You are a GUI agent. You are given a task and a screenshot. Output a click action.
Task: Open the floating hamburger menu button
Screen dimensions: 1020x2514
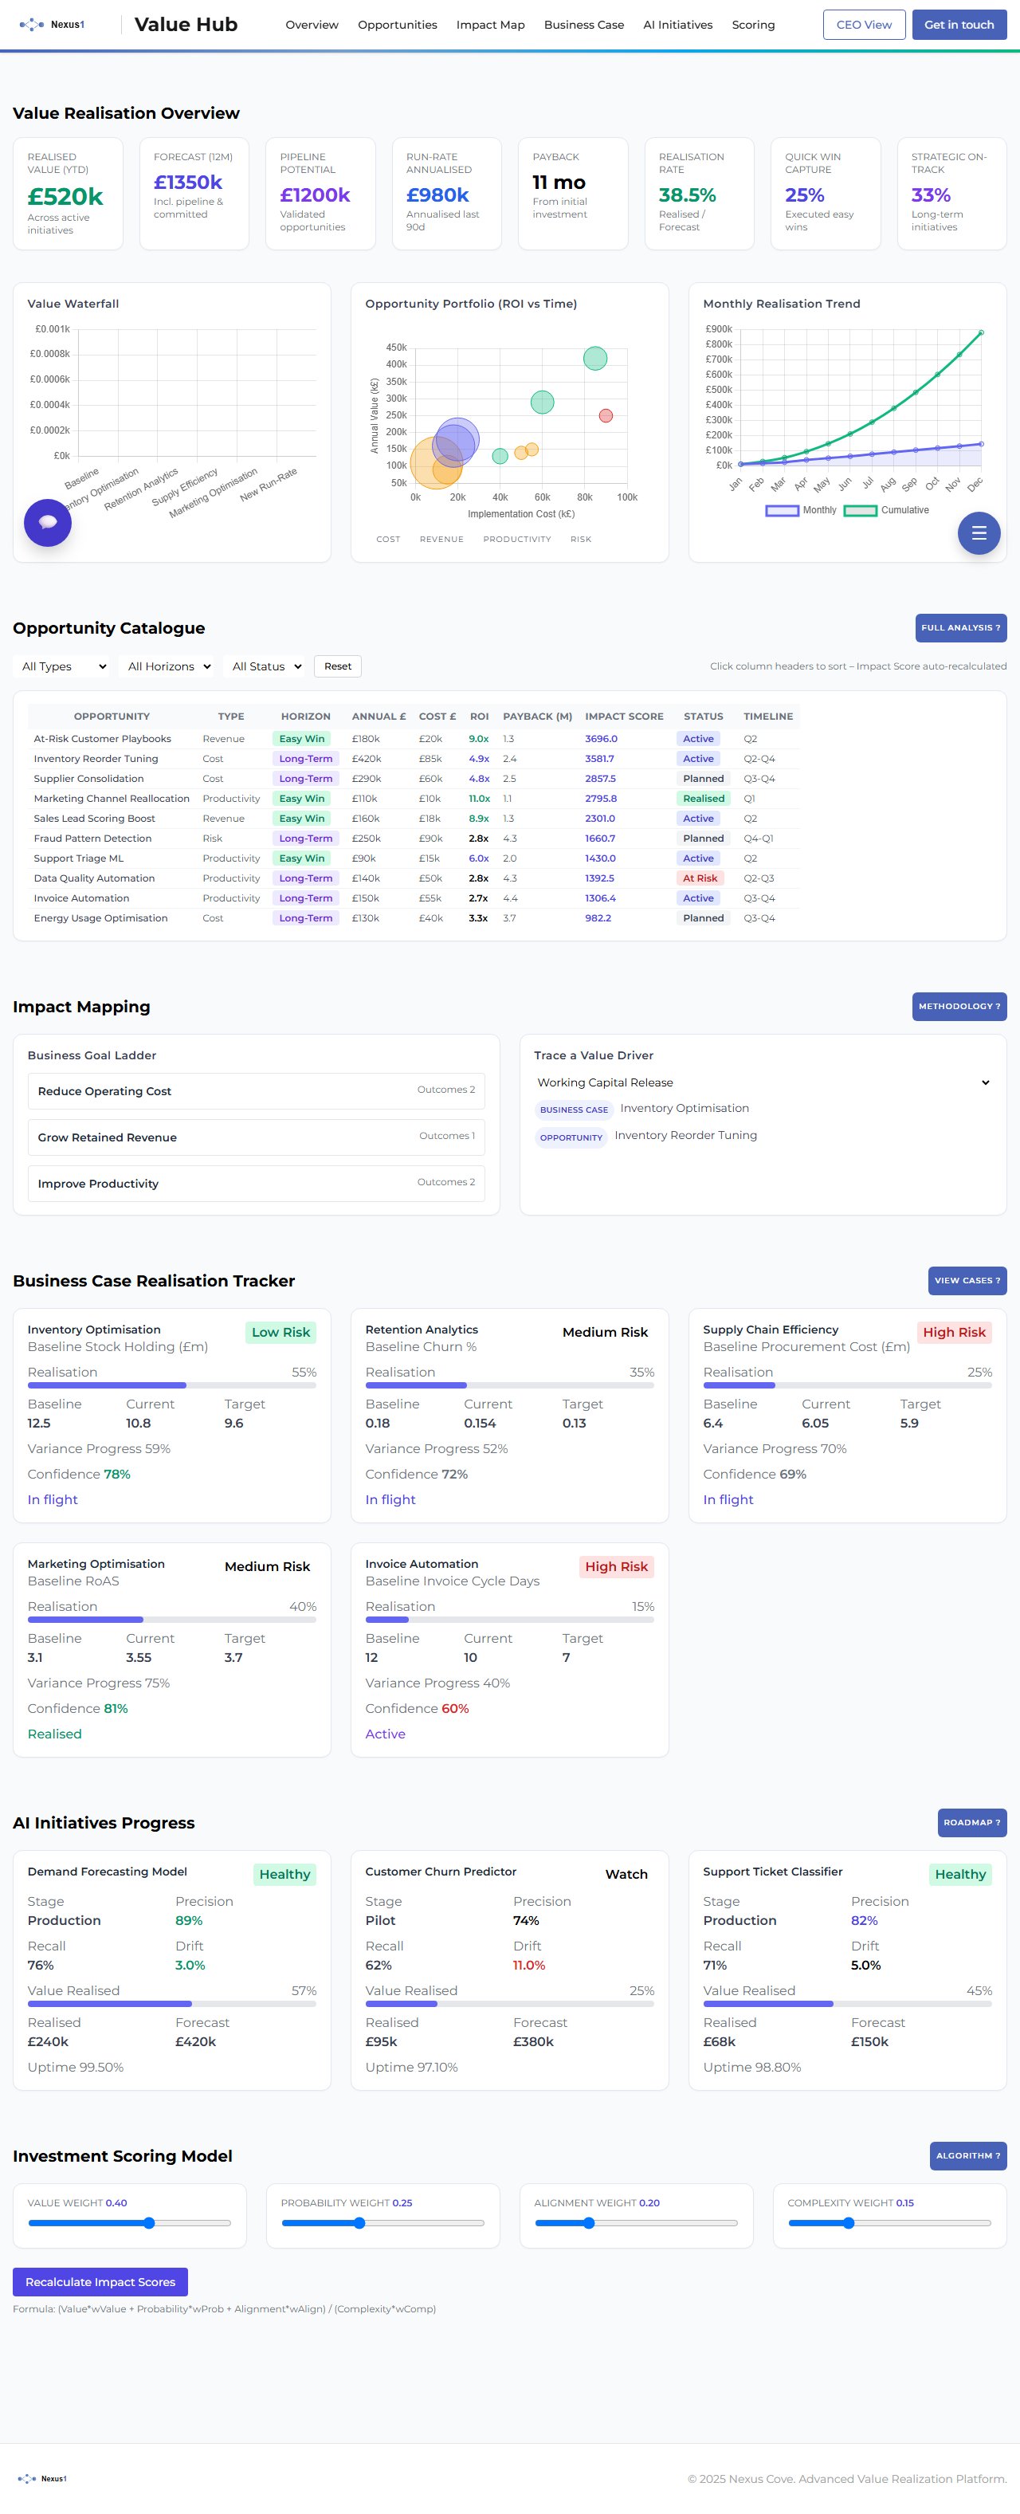[x=978, y=533]
